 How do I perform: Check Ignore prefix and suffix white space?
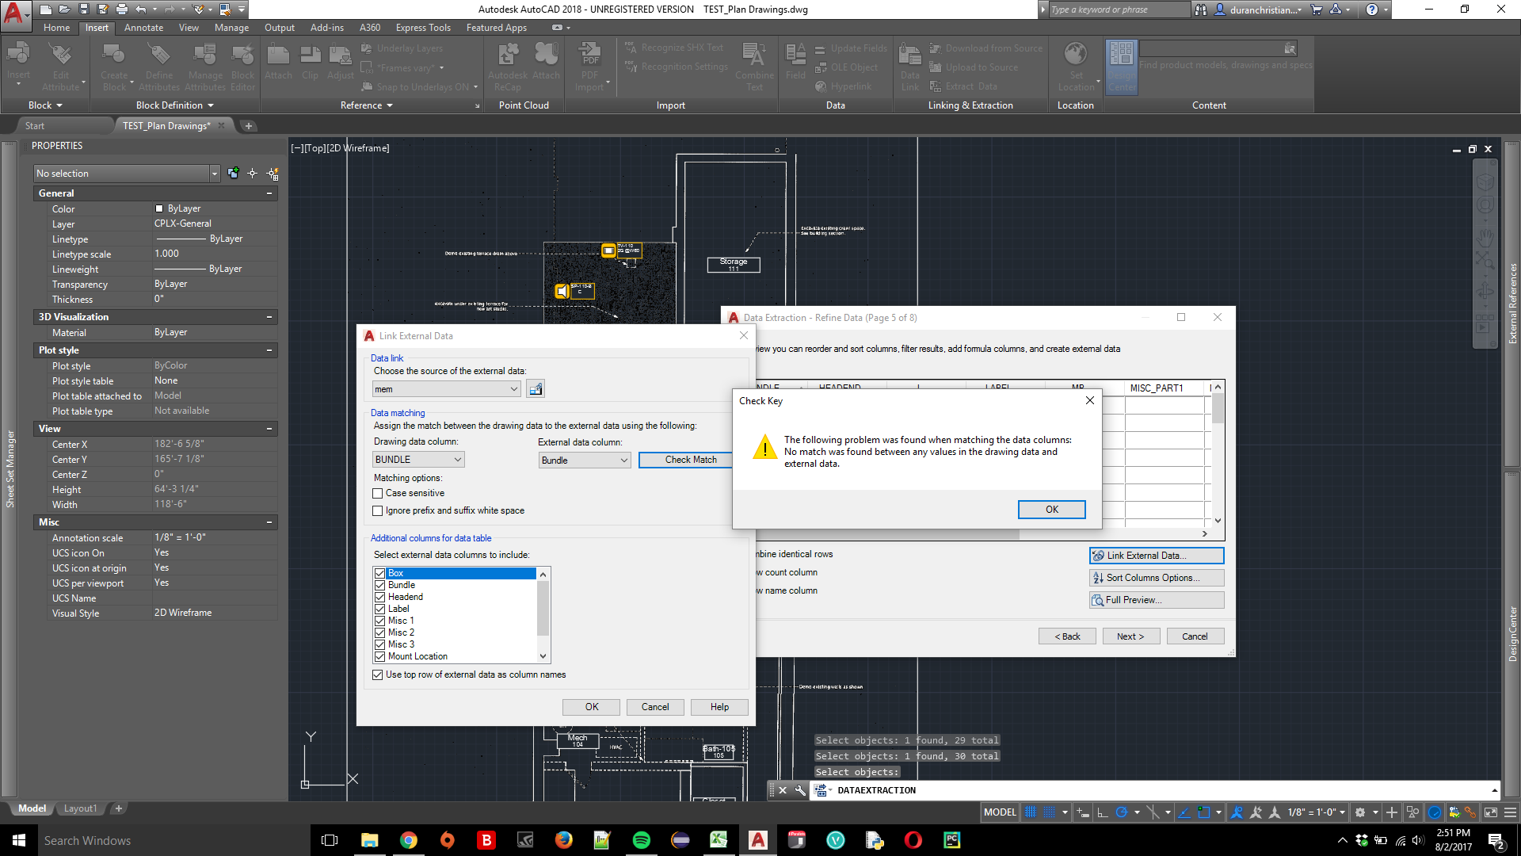click(x=378, y=511)
